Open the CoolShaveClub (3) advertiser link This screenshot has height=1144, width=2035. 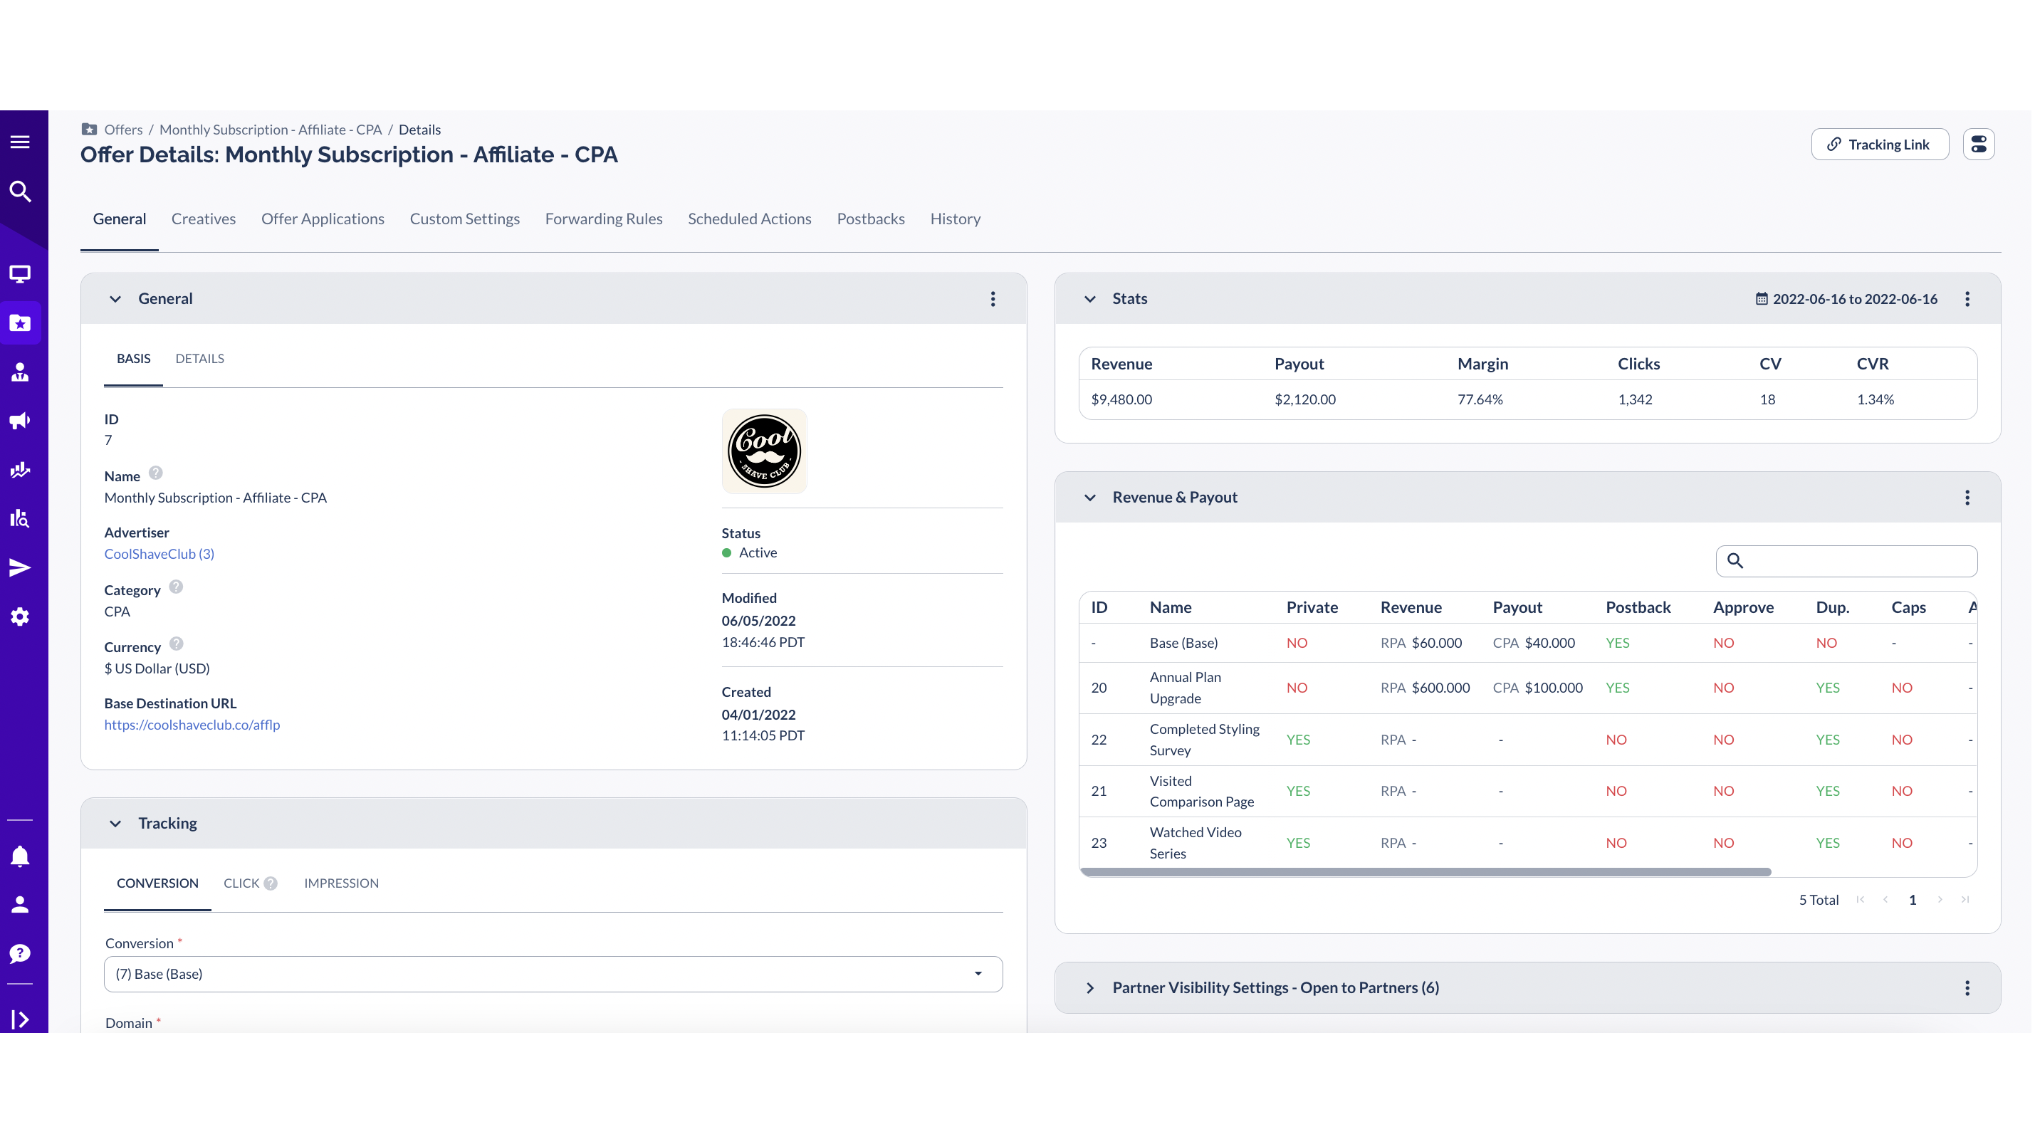click(x=159, y=554)
